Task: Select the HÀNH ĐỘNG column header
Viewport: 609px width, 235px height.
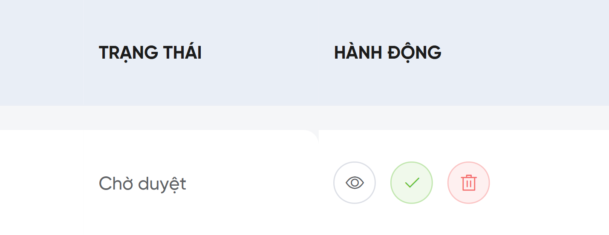Action: pos(387,53)
